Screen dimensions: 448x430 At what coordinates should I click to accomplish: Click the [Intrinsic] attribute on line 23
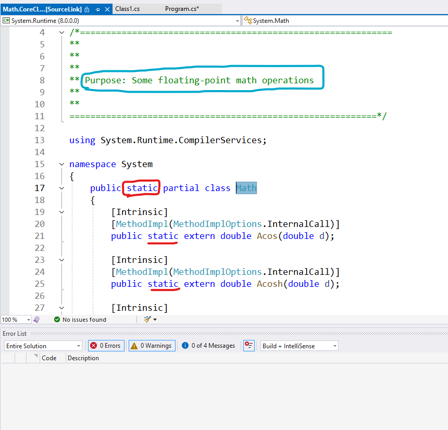tap(140, 260)
